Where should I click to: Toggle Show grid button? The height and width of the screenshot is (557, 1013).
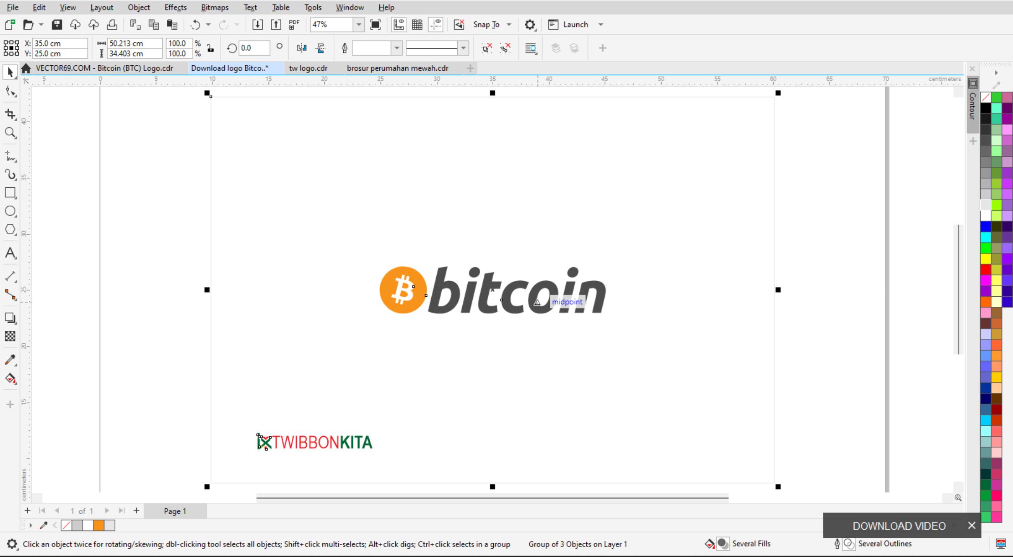(417, 25)
